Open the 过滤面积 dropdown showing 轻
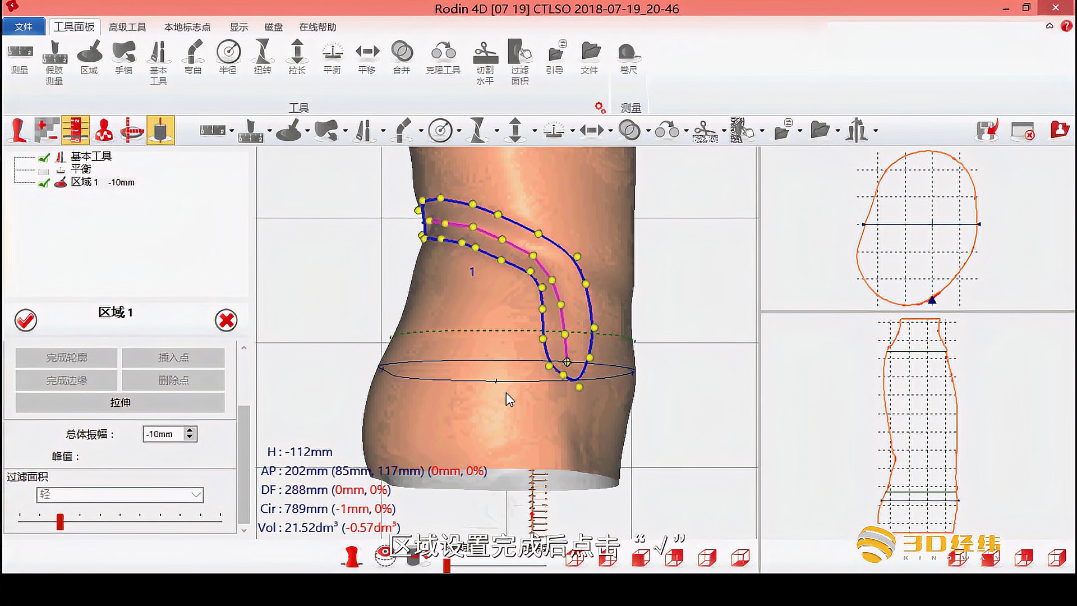 [119, 494]
